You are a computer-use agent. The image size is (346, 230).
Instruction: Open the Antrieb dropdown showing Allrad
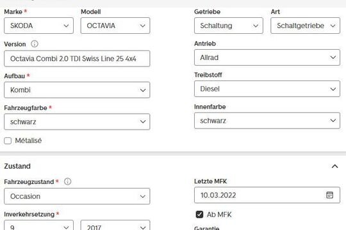267,57
